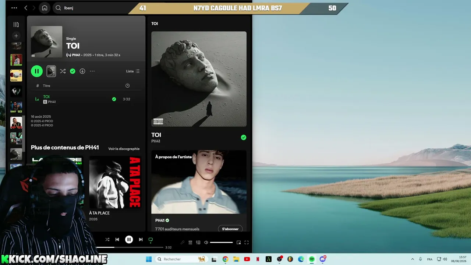Open the lyrics microphone icon

[x=183, y=243]
